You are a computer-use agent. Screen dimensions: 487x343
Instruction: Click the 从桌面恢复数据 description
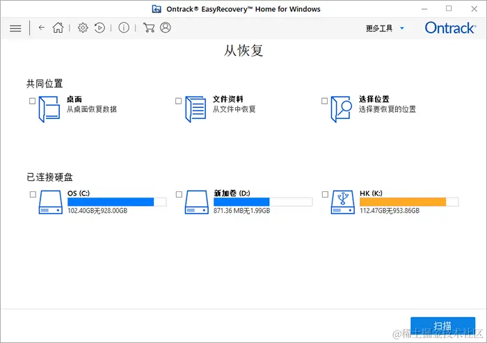click(x=92, y=109)
